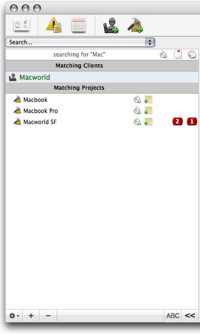The width and height of the screenshot is (200, 334).
Task: Select the Macworld client row
Action: (102, 77)
